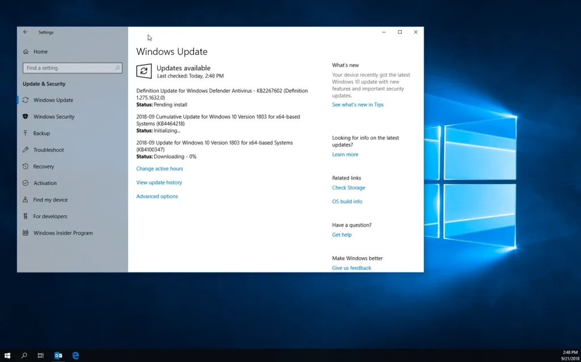Click the What's new heading
The height and width of the screenshot is (362, 581).
346,65
